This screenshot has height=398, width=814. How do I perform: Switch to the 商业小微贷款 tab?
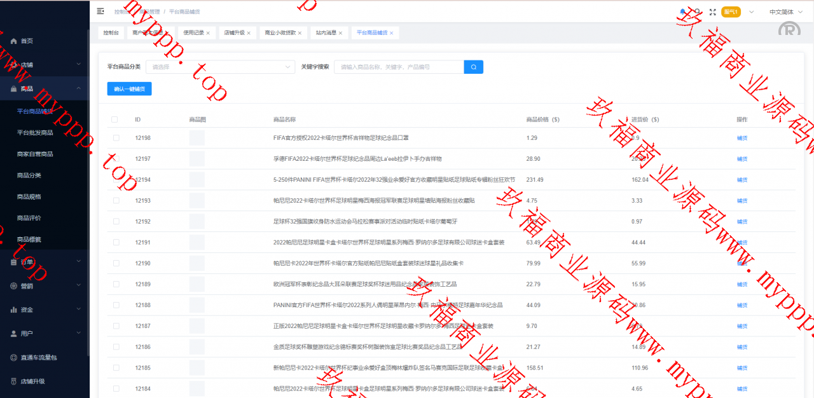280,33
